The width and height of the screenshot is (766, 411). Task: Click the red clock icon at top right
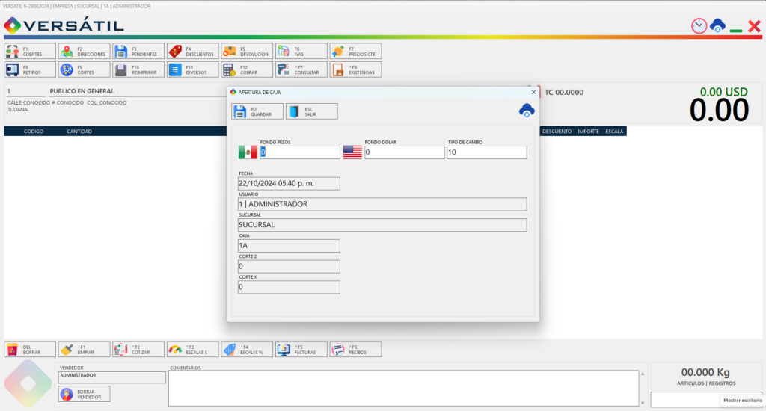(x=699, y=26)
